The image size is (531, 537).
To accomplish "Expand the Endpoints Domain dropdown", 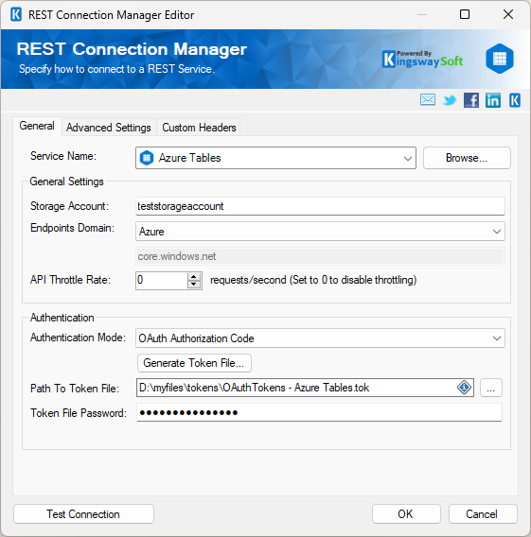I will tap(496, 232).
